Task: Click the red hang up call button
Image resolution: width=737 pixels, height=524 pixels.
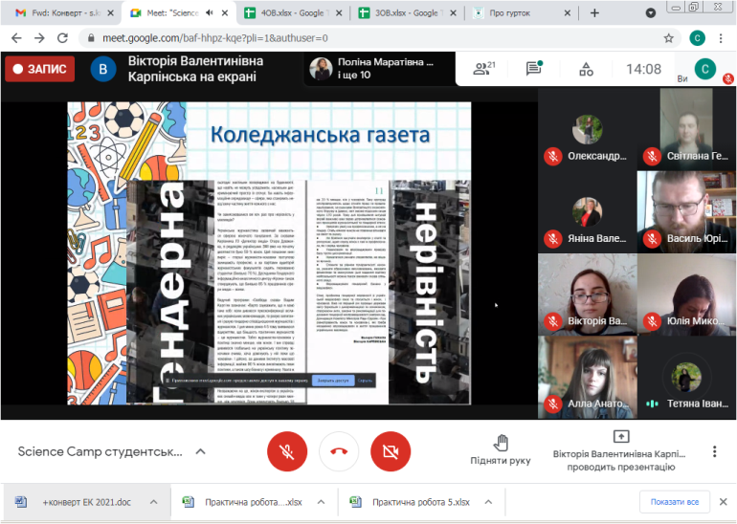Action: point(338,450)
